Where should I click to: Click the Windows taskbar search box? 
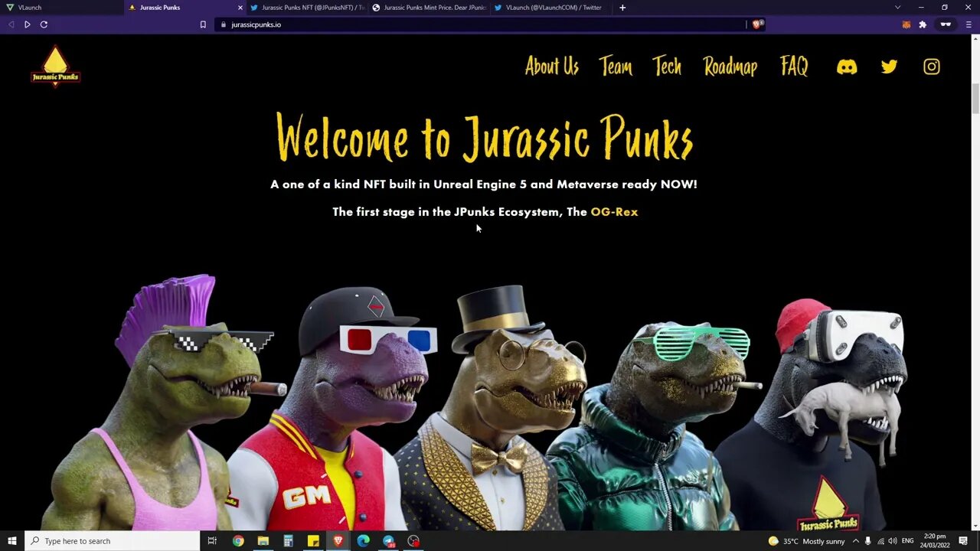(112, 541)
